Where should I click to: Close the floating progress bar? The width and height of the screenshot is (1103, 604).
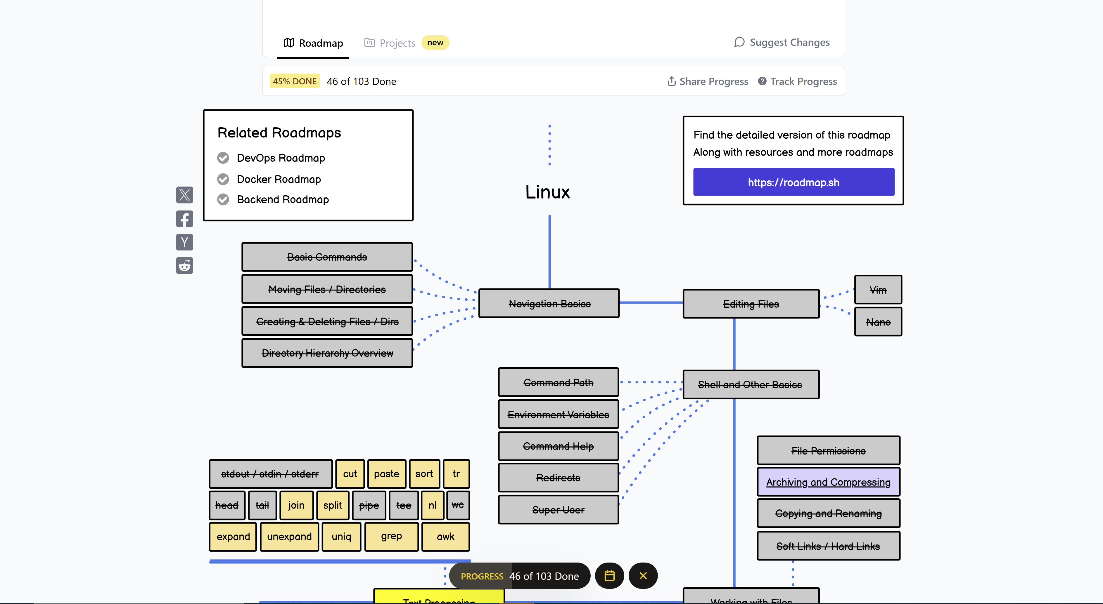643,576
